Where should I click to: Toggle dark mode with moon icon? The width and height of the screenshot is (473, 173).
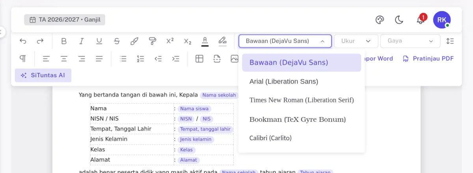[399, 20]
